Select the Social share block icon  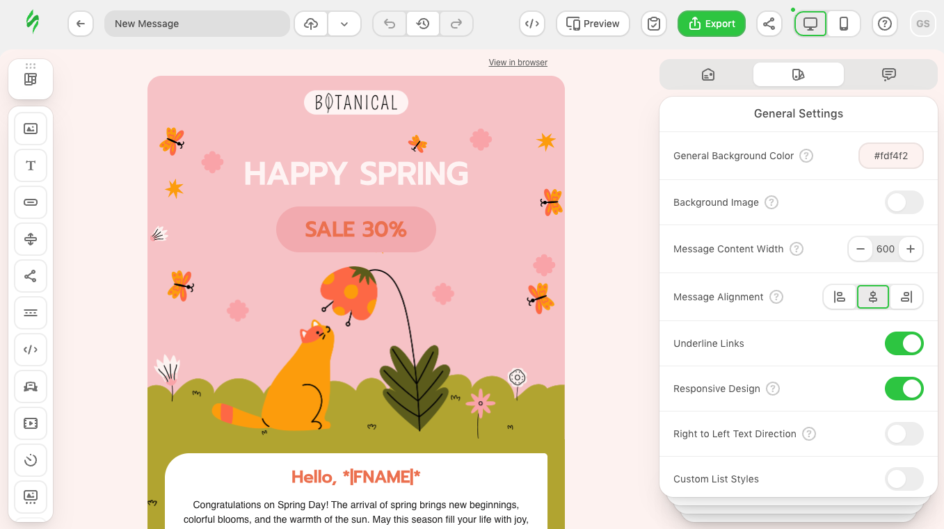click(31, 276)
